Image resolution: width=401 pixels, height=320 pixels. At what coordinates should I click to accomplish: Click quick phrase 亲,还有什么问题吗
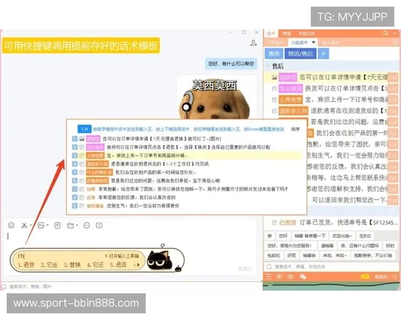pos(360,246)
